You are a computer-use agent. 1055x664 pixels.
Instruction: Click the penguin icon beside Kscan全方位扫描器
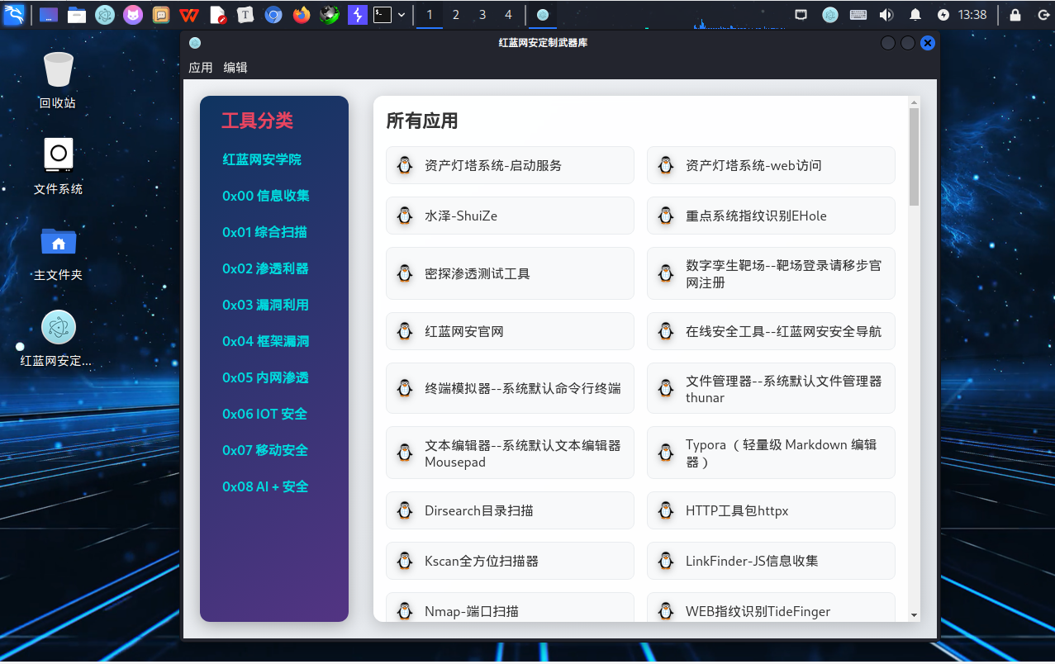405,561
